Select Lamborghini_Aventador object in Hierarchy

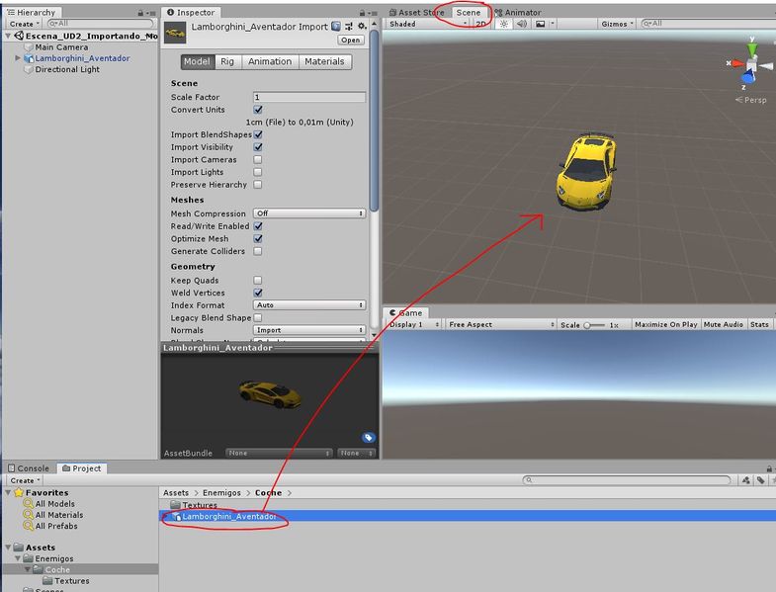click(x=82, y=58)
